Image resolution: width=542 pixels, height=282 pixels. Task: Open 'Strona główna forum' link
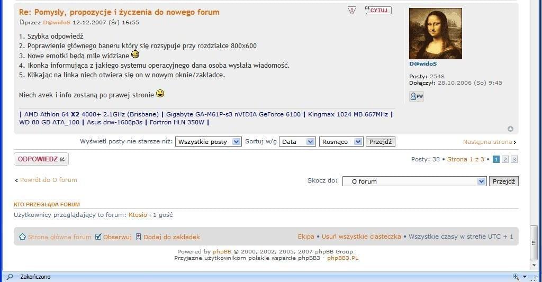click(x=59, y=237)
